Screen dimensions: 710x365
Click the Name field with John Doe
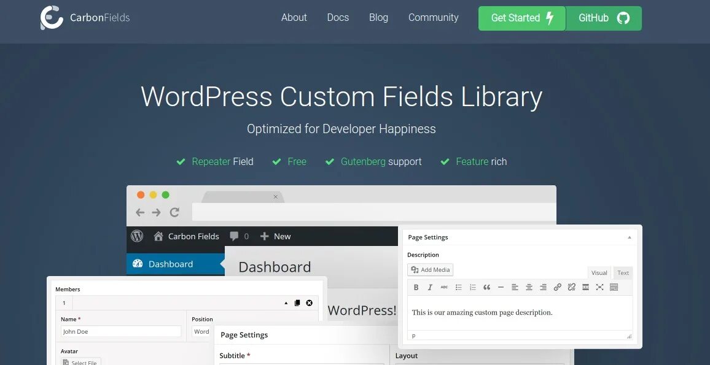point(121,331)
